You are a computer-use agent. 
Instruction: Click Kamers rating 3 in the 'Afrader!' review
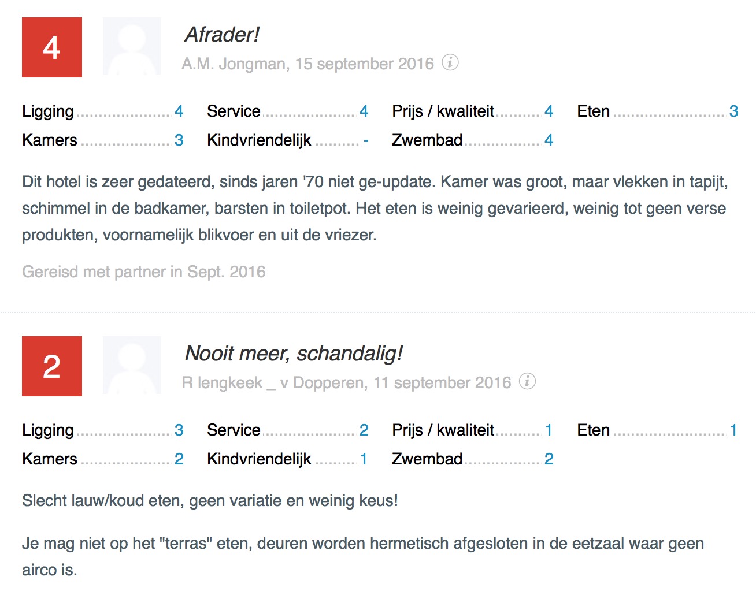pyautogui.click(x=179, y=140)
